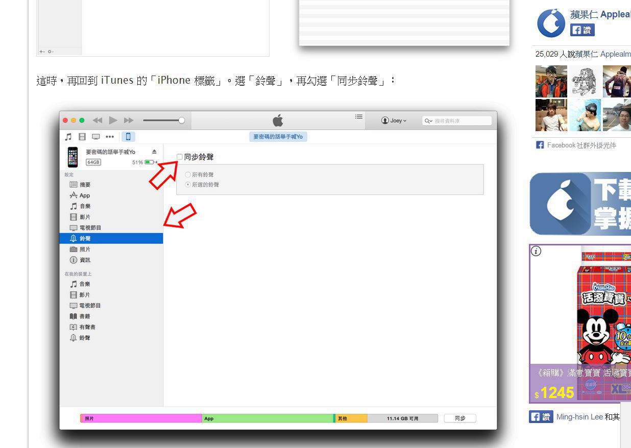Click the blue app download banner

(x=580, y=204)
